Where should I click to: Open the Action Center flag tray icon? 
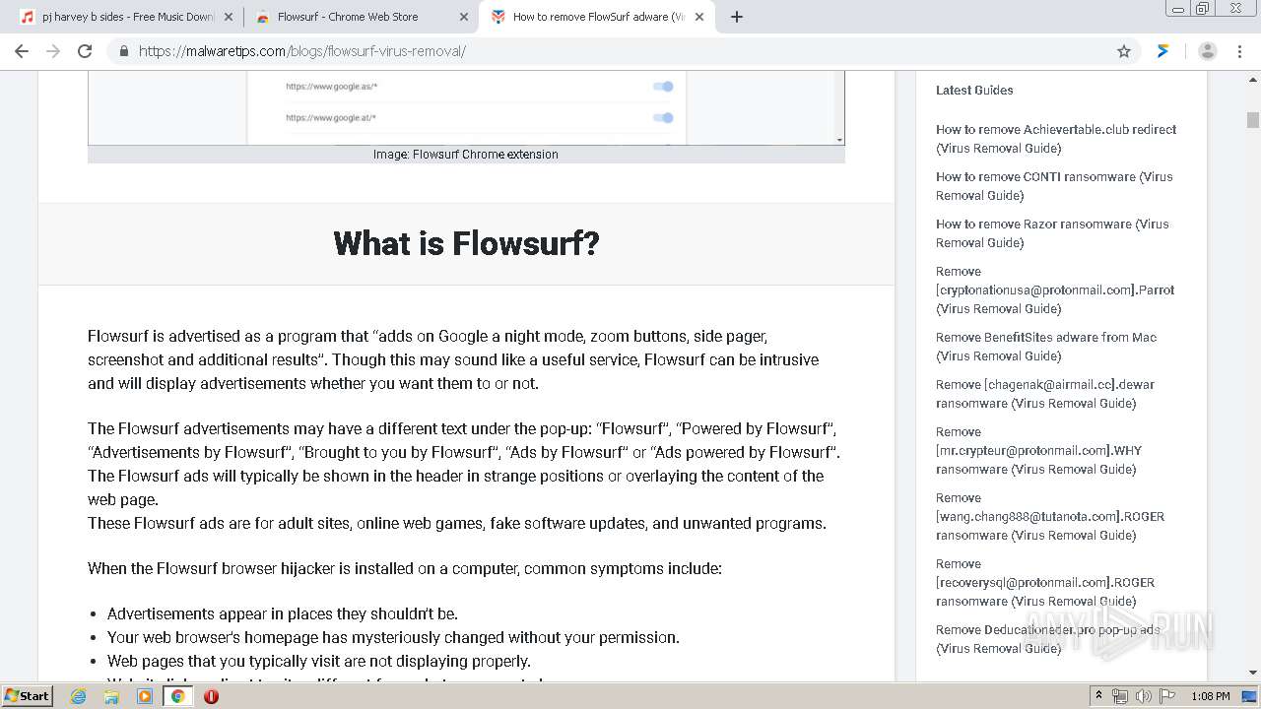[x=1167, y=696]
